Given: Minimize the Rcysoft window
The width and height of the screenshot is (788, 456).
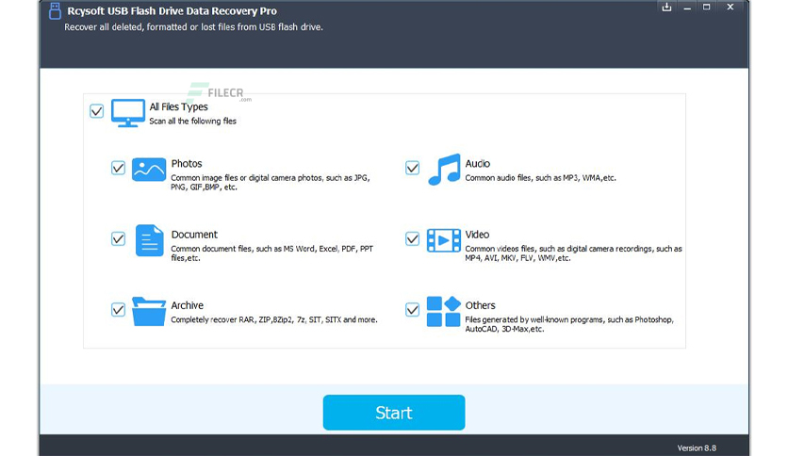Looking at the screenshot, I should click(x=687, y=8).
